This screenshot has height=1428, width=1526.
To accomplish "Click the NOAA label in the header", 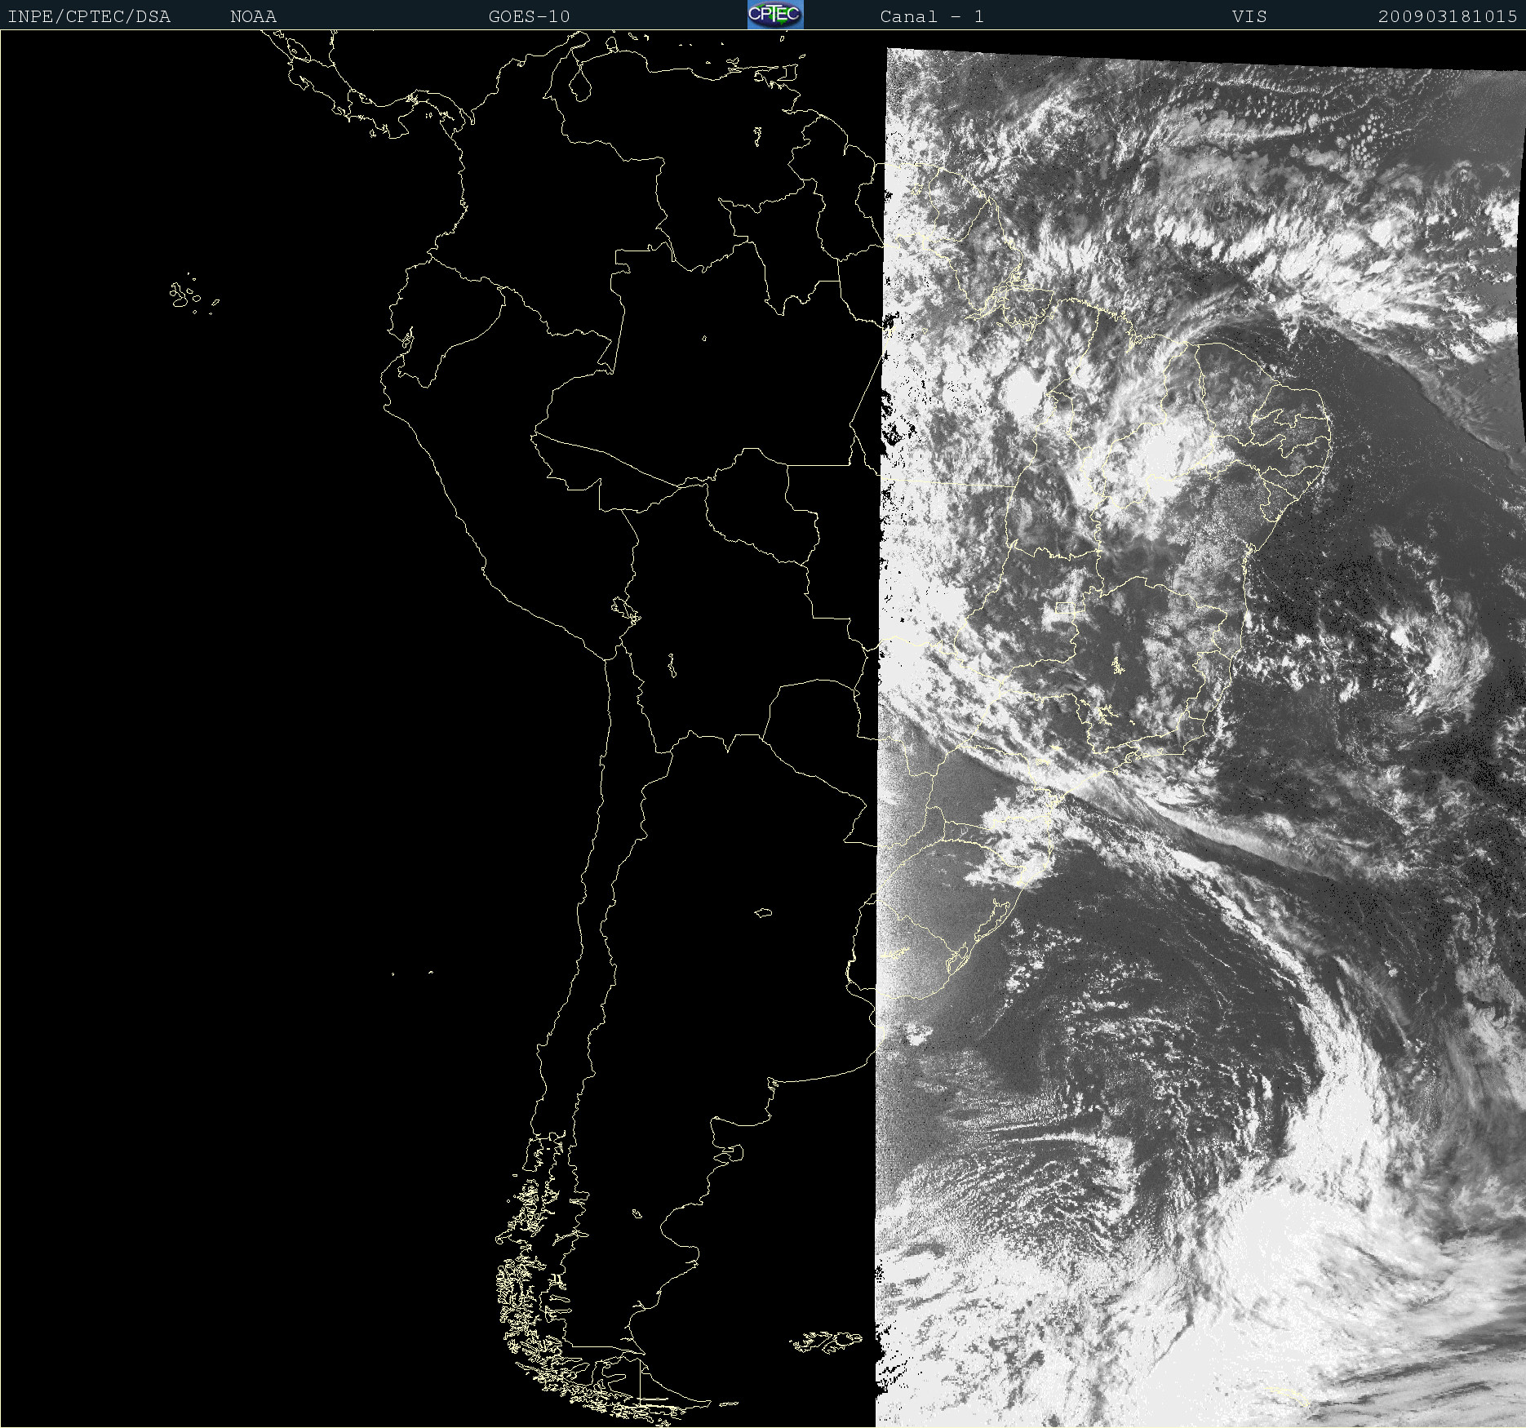I will point(254,16).
